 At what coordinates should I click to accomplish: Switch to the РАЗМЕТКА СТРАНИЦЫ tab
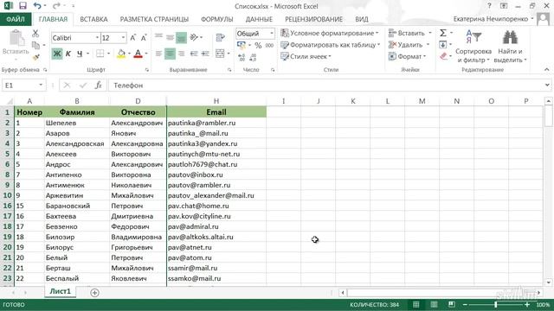pos(154,19)
